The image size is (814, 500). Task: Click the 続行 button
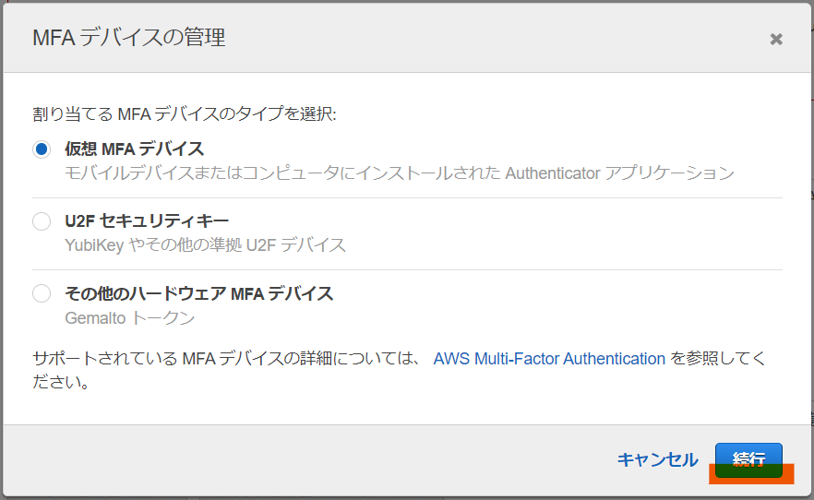point(748,460)
